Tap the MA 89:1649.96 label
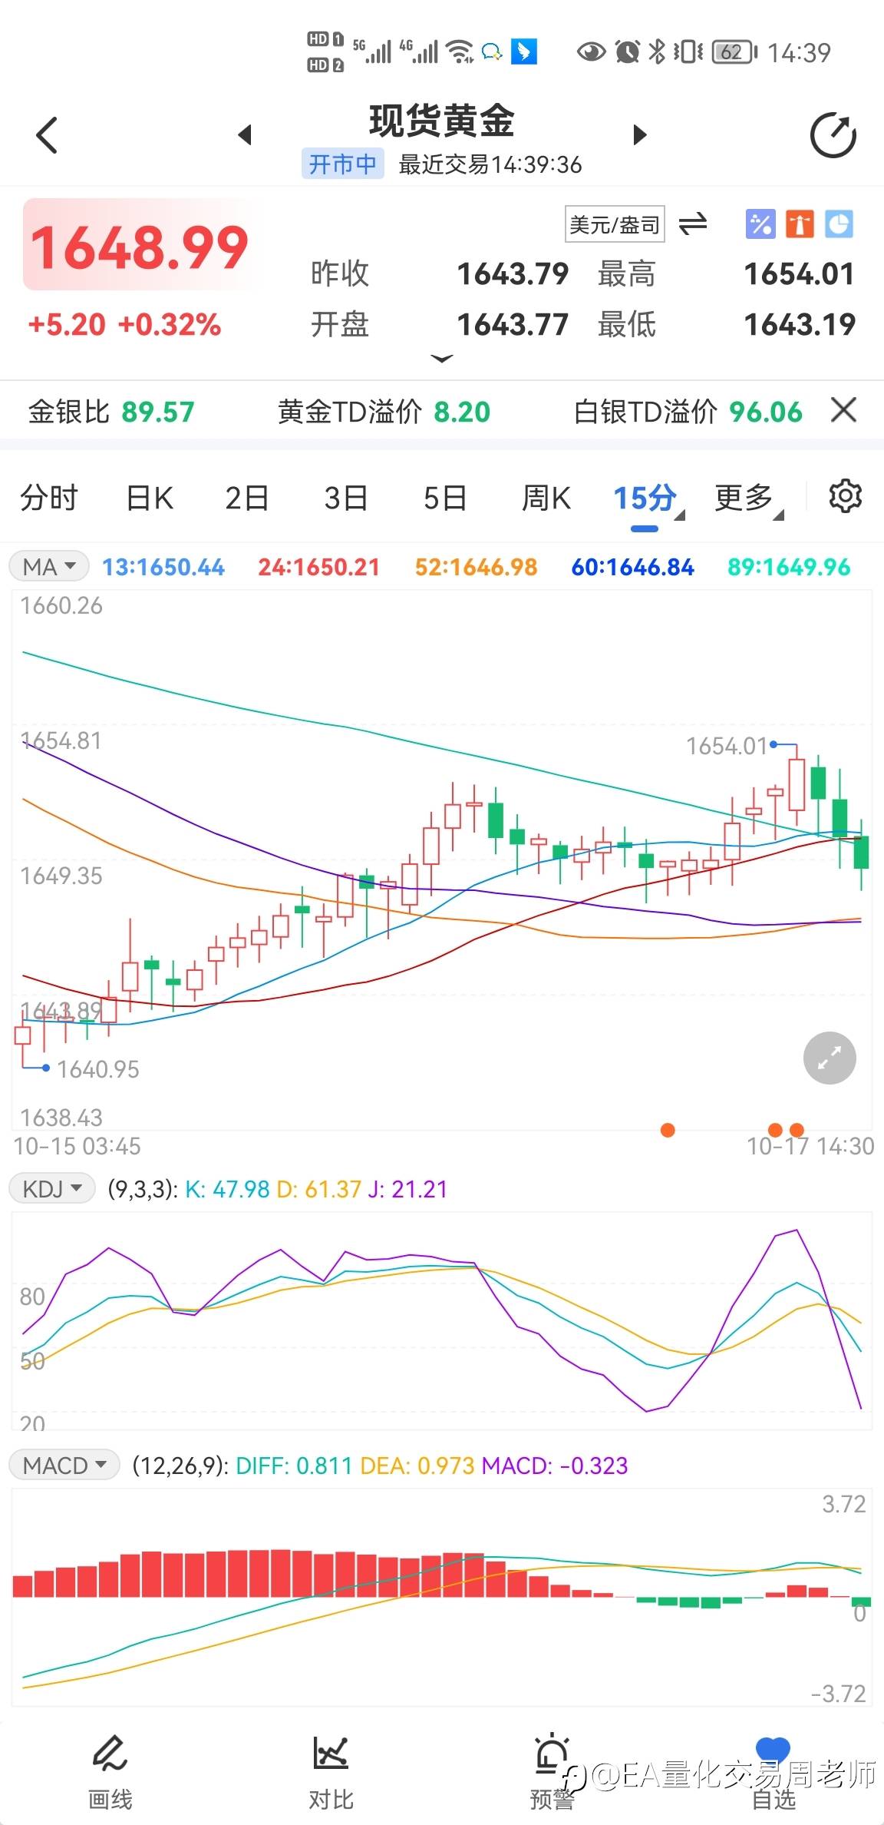The image size is (884, 1825). [x=789, y=567]
